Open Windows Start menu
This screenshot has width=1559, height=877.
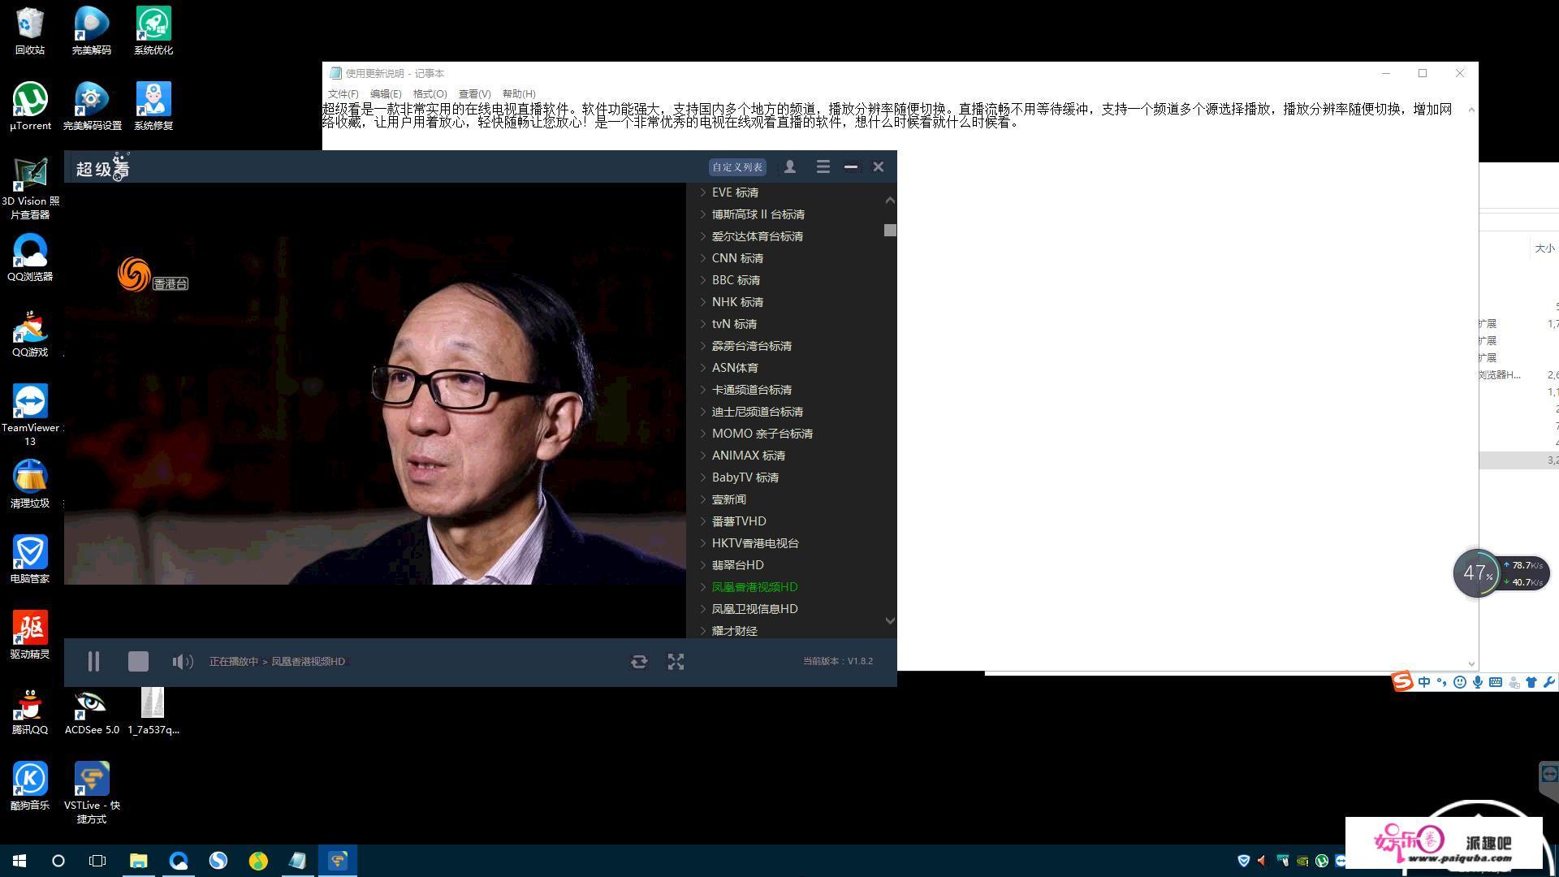[19, 861]
